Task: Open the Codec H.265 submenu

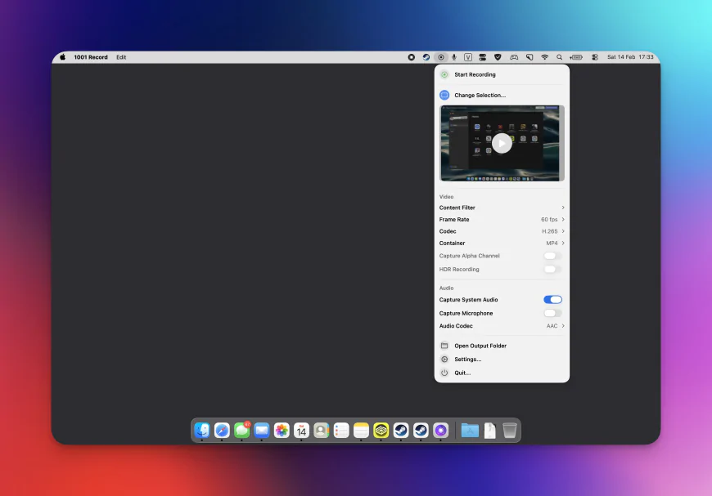Action: point(501,231)
